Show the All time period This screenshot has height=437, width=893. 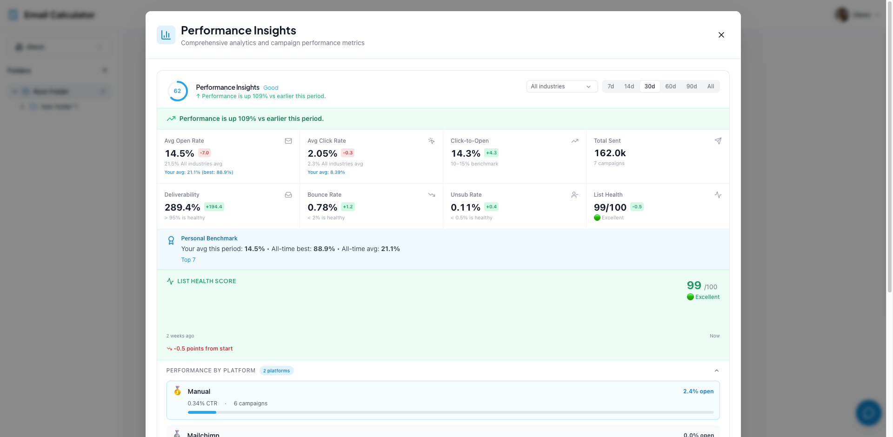[x=710, y=86]
